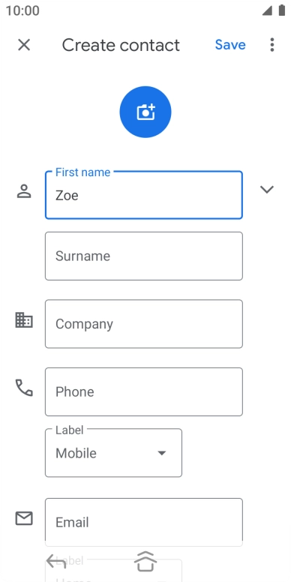Screen dimensions: 291x582
Task: Tap the person icon beside First name
Action: coord(24,191)
